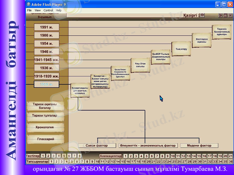Click the Тарихи тұлғалар button

coord(45,116)
